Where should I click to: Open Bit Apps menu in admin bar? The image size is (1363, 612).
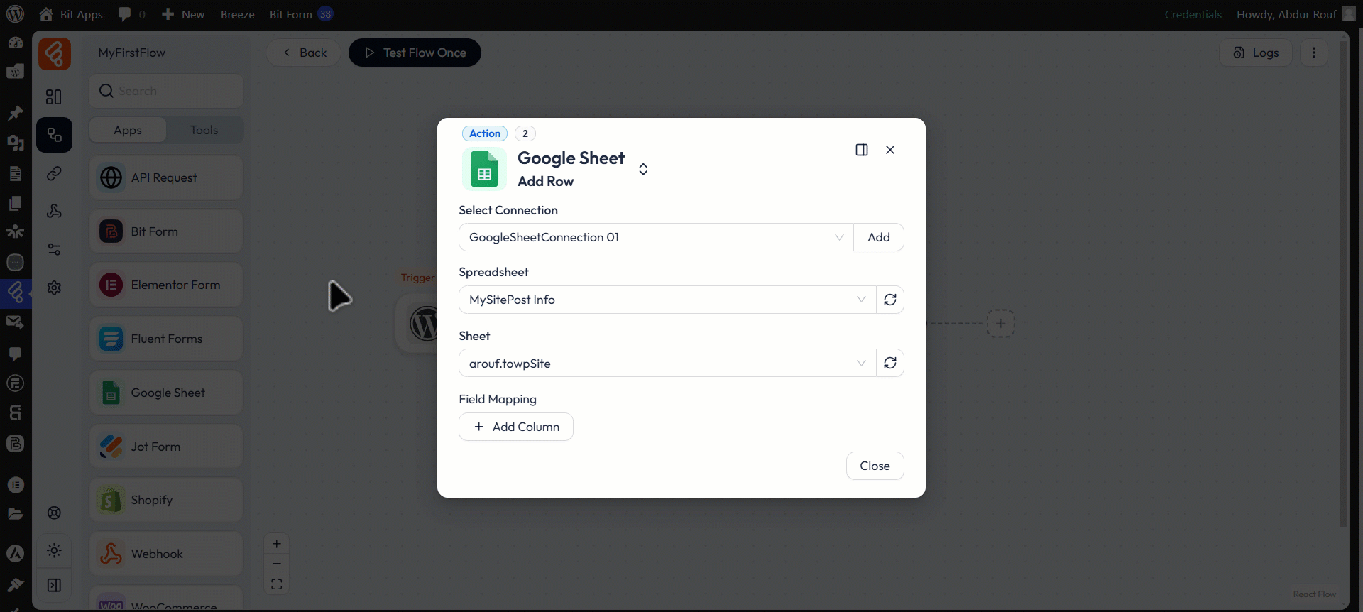tap(71, 14)
